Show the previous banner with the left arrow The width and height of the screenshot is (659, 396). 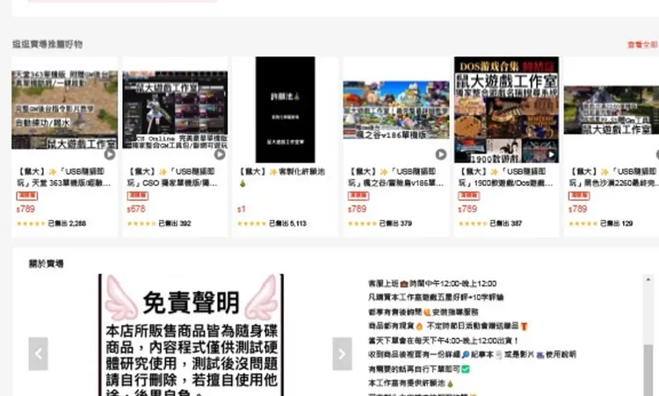(39, 354)
